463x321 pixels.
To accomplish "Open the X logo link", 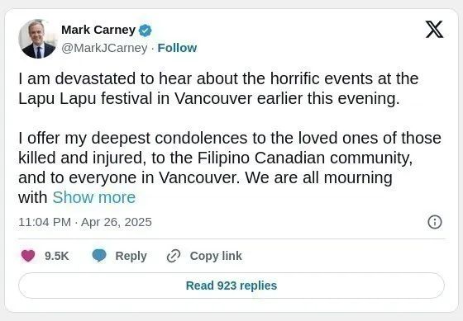I will pos(434,30).
